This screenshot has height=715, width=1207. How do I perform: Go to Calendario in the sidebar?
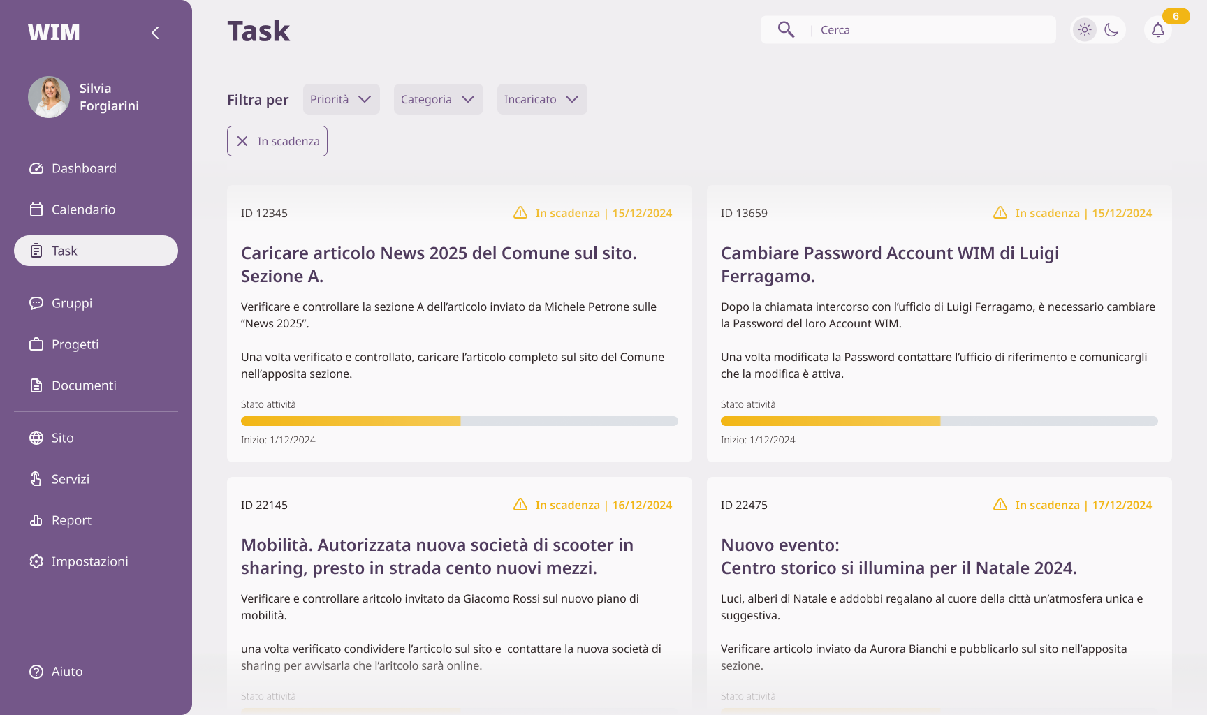coord(96,209)
